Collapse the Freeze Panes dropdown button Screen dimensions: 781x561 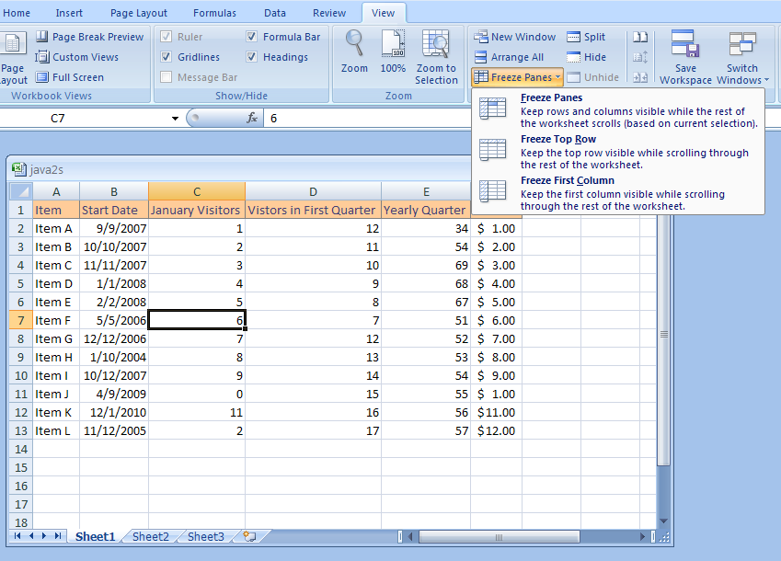point(516,77)
